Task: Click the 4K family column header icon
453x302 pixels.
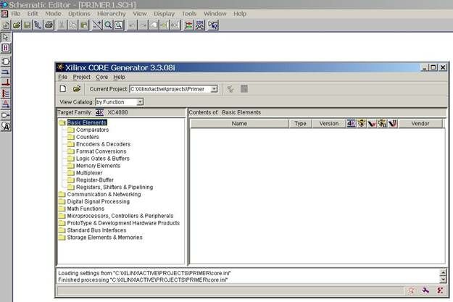Action: (x=352, y=124)
